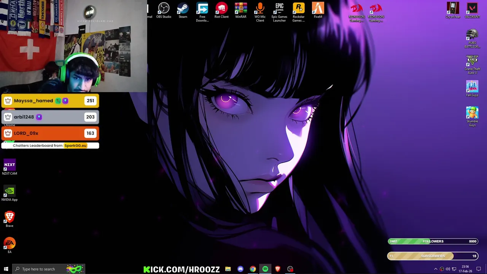
Task: Select the WO Mic Client icon
Action: point(260,13)
